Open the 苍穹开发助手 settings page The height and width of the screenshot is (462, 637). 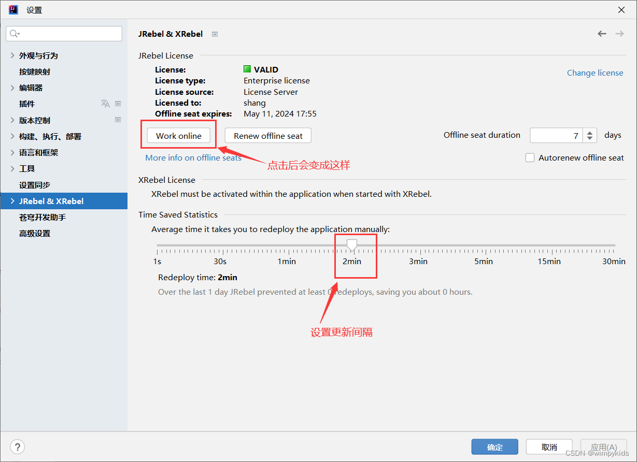point(43,218)
